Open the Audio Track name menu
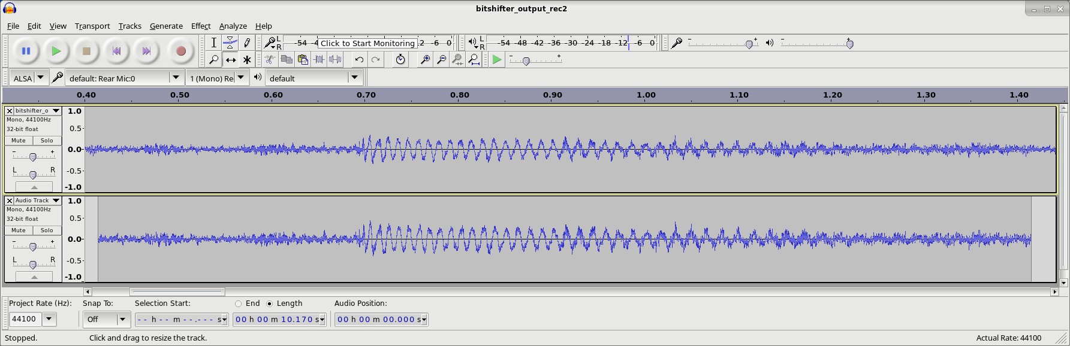 [38, 201]
